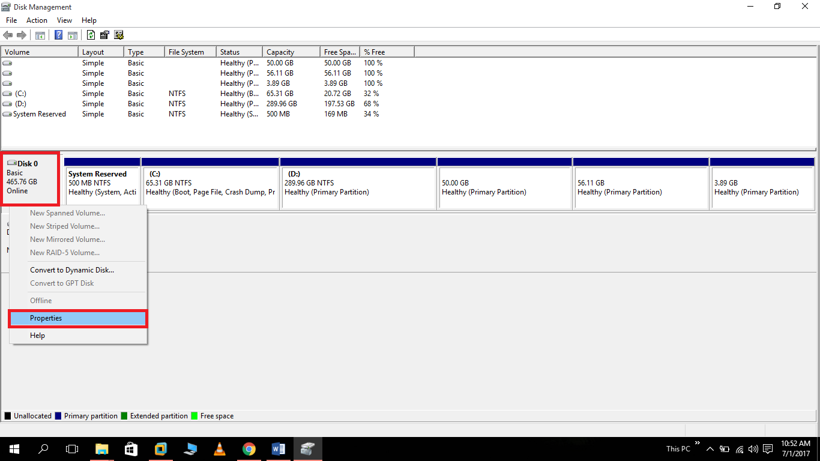Mute audio via the speaker tray icon

[x=753, y=448]
